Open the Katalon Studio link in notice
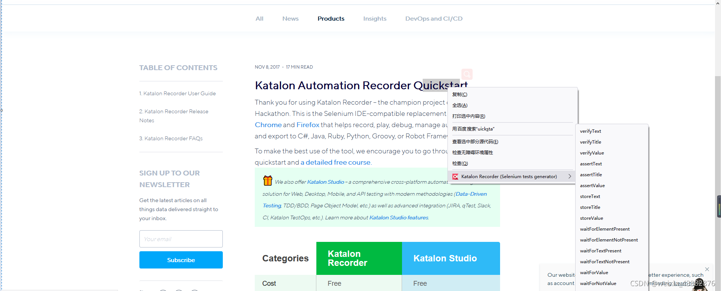Screen dimensions: 721x291 (325, 182)
